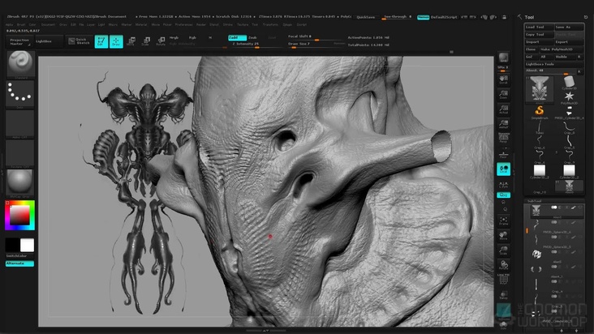Open the DefaultZScript button
Viewport: 594px width, 334px height.
pyautogui.click(x=444, y=17)
